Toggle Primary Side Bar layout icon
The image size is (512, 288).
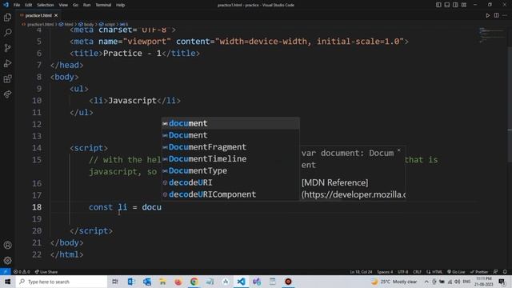tap(438, 5)
